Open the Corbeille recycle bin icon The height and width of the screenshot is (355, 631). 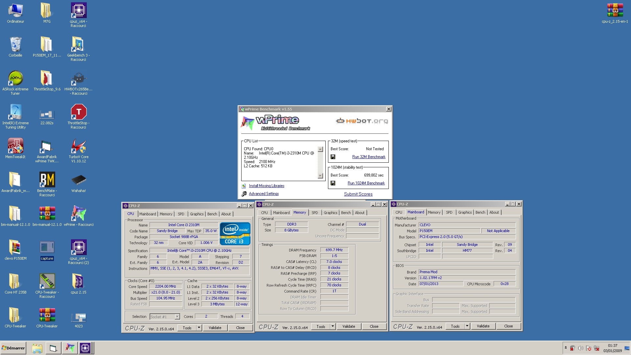pyautogui.click(x=15, y=47)
